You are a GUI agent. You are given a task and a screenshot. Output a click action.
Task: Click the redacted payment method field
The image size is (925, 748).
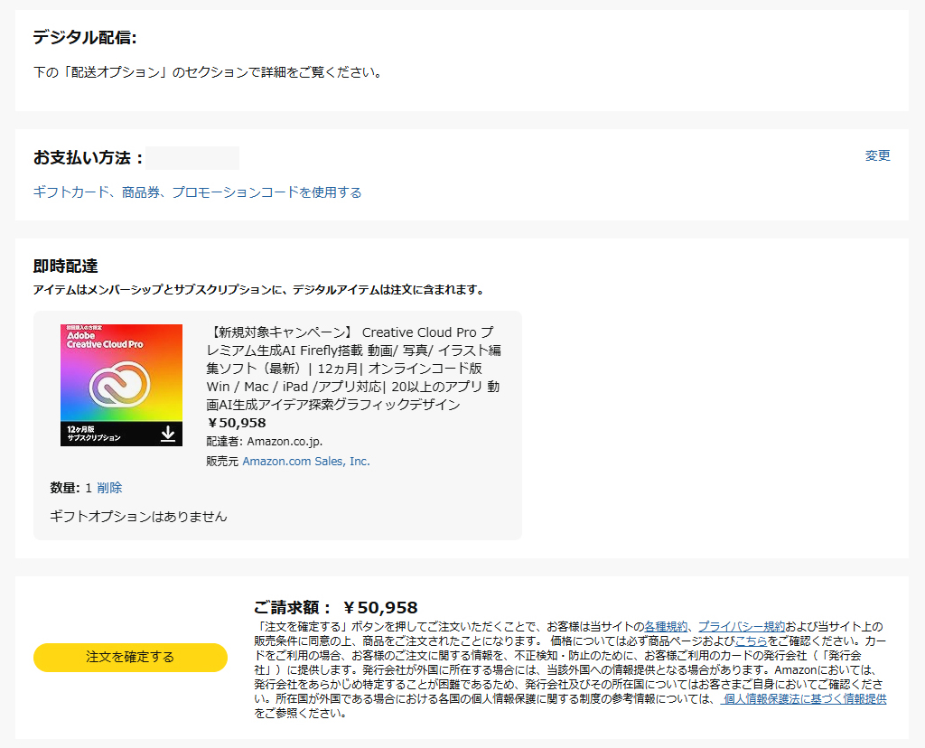(x=193, y=158)
